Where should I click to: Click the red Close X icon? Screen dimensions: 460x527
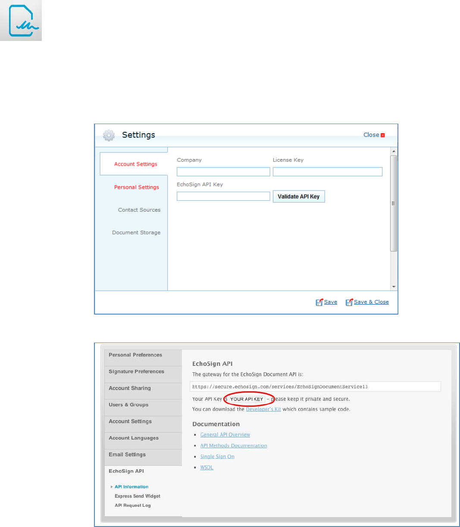(x=383, y=135)
